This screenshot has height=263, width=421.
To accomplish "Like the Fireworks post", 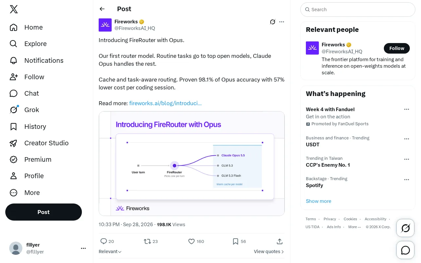I will point(191,241).
